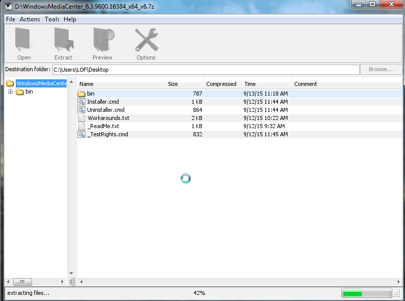Image resolution: width=405 pixels, height=301 pixels.
Task: Click the 9/12/15 11:45 AM time cell
Action: pyautogui.click(x=266, y=134)
